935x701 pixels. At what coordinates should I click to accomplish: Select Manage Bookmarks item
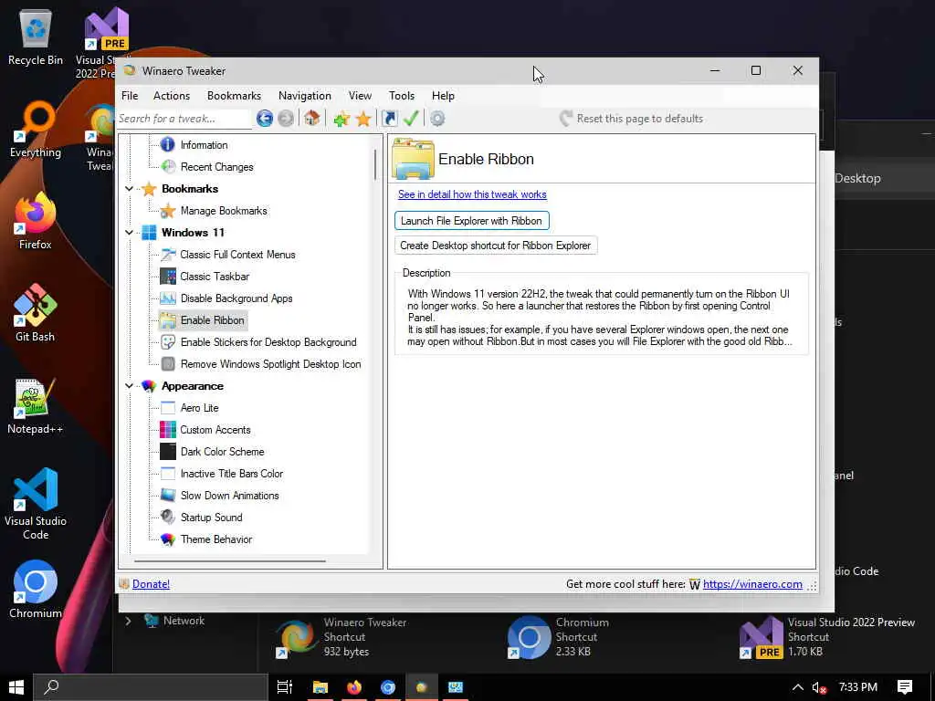[x=224, y=211]
